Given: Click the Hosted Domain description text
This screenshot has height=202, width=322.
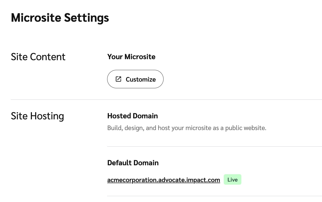Looking at the screenshot, I should 187,128.
